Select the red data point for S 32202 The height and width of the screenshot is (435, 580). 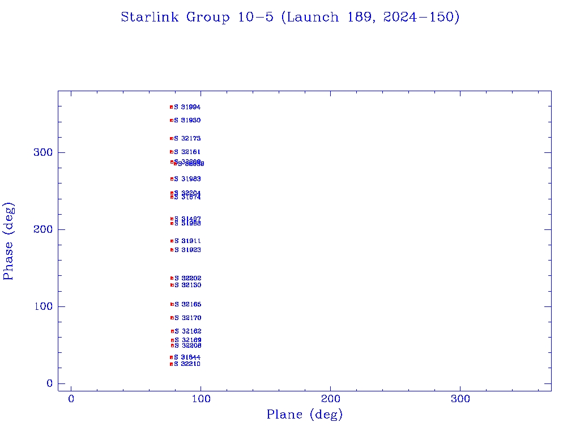(172, 278)
